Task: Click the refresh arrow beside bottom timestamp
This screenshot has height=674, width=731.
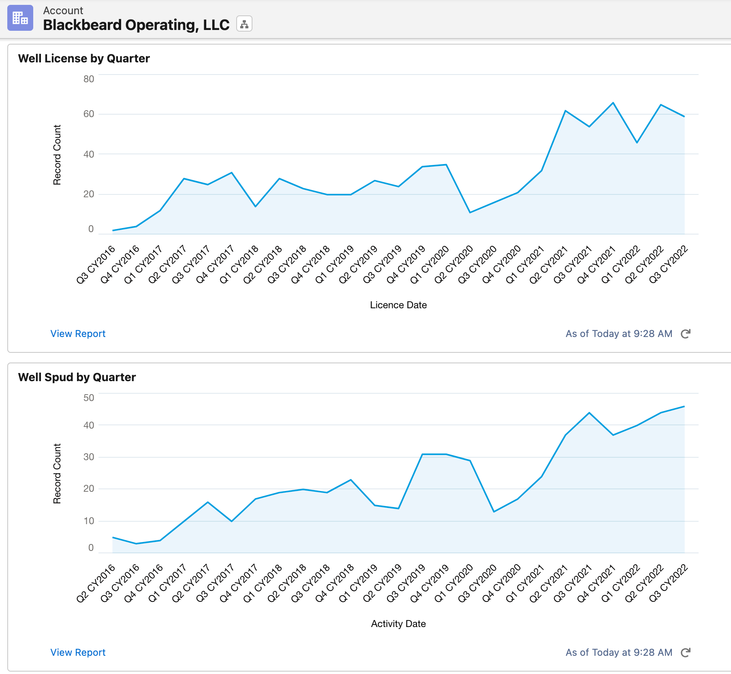Action: pyautogui.click(x=685, y=653)
